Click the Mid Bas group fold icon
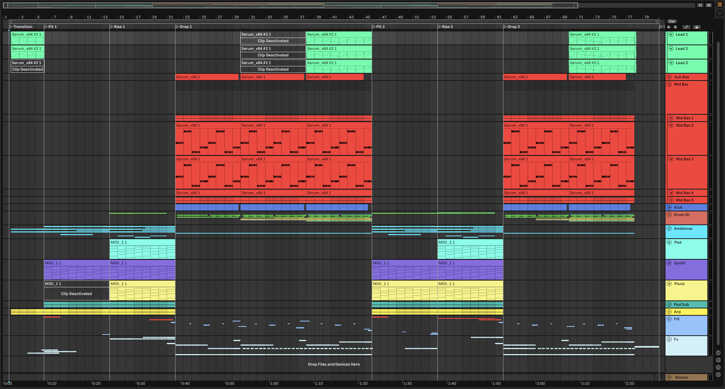 (669, 84)
